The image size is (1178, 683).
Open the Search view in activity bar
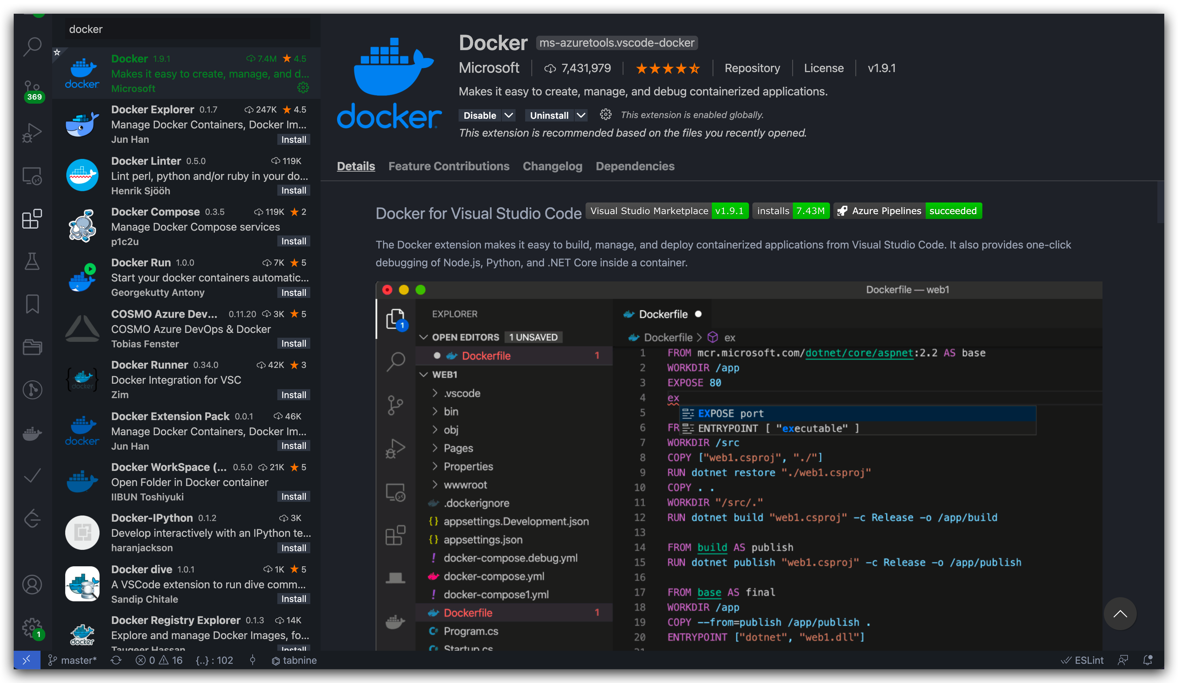point(32,47)
